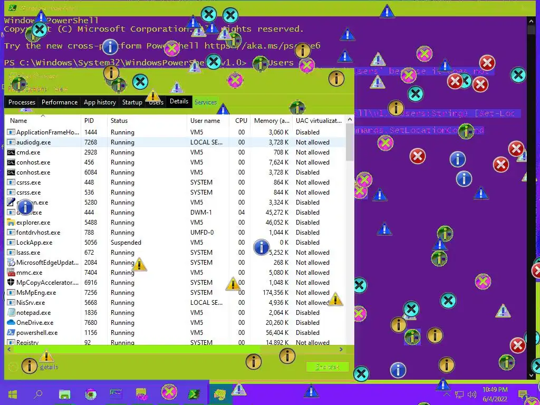Image resolution: width=540 pixels, height=405 pixels.
Task: Open the volume tray icon
Action: tap(472, 394)
